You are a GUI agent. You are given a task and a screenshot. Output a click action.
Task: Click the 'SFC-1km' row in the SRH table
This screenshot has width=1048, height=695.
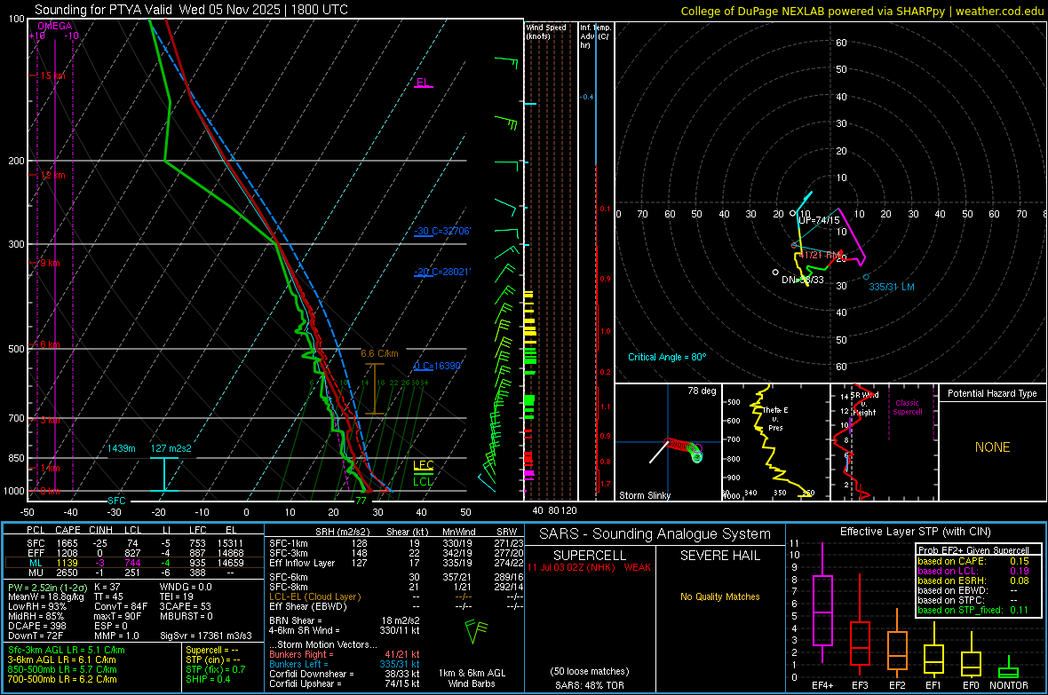(396, 543)
